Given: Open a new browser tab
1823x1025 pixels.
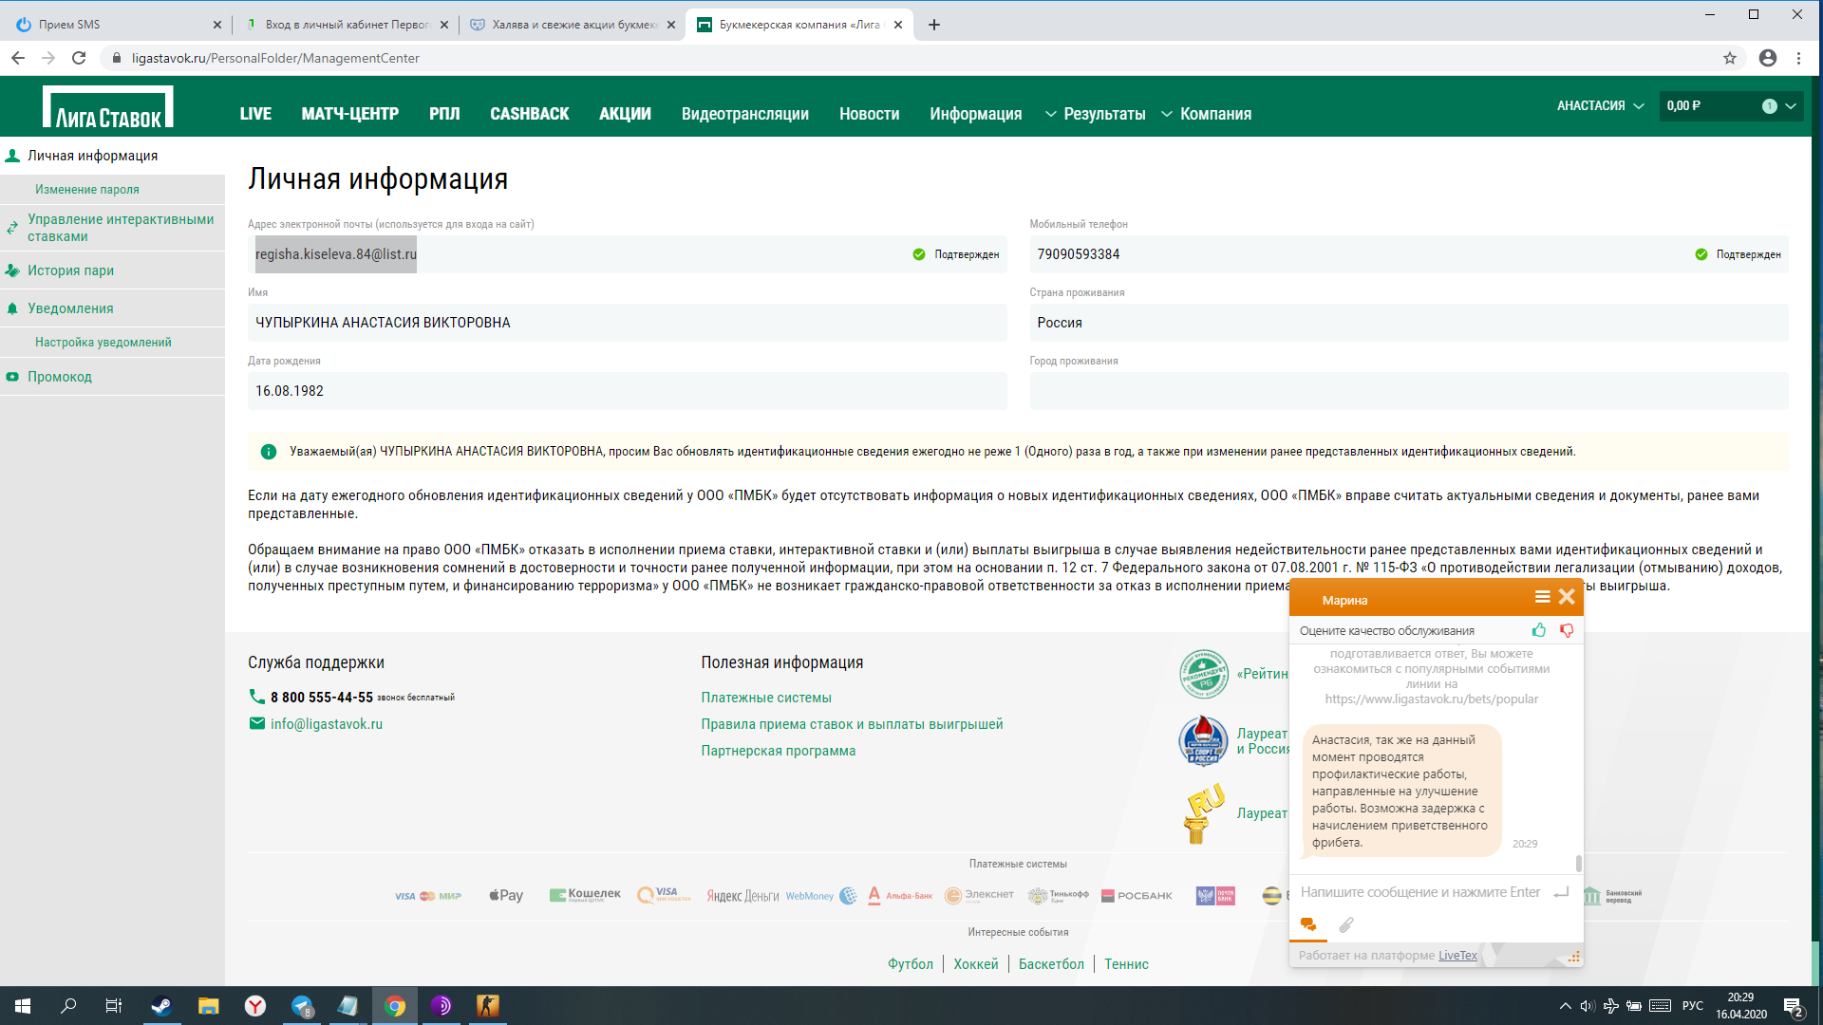Looking at the screenshot, I should pos(934,25).
